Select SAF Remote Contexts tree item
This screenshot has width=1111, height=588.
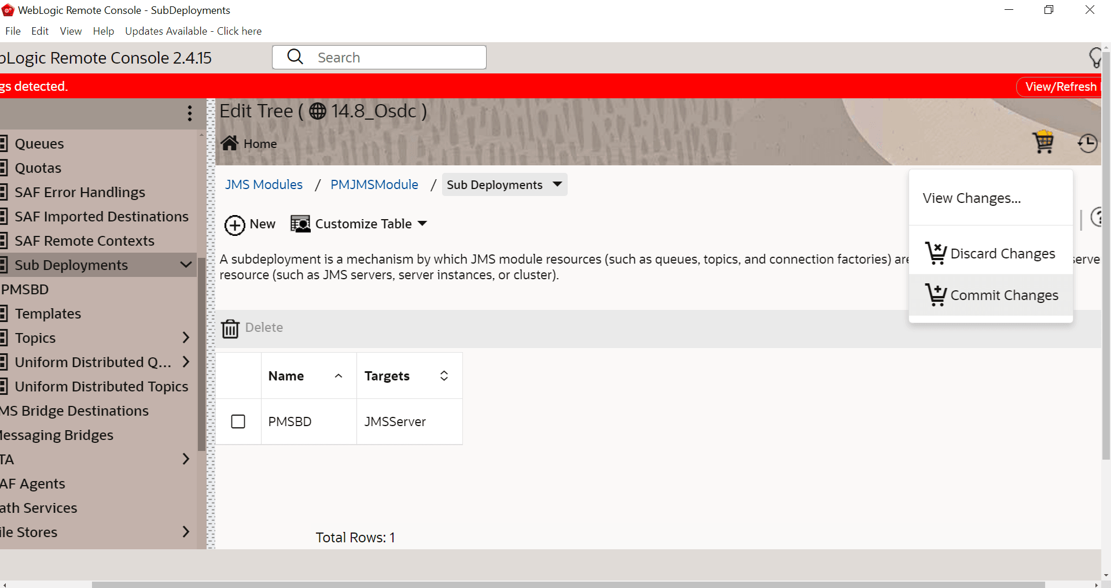[x=84, y=241]
